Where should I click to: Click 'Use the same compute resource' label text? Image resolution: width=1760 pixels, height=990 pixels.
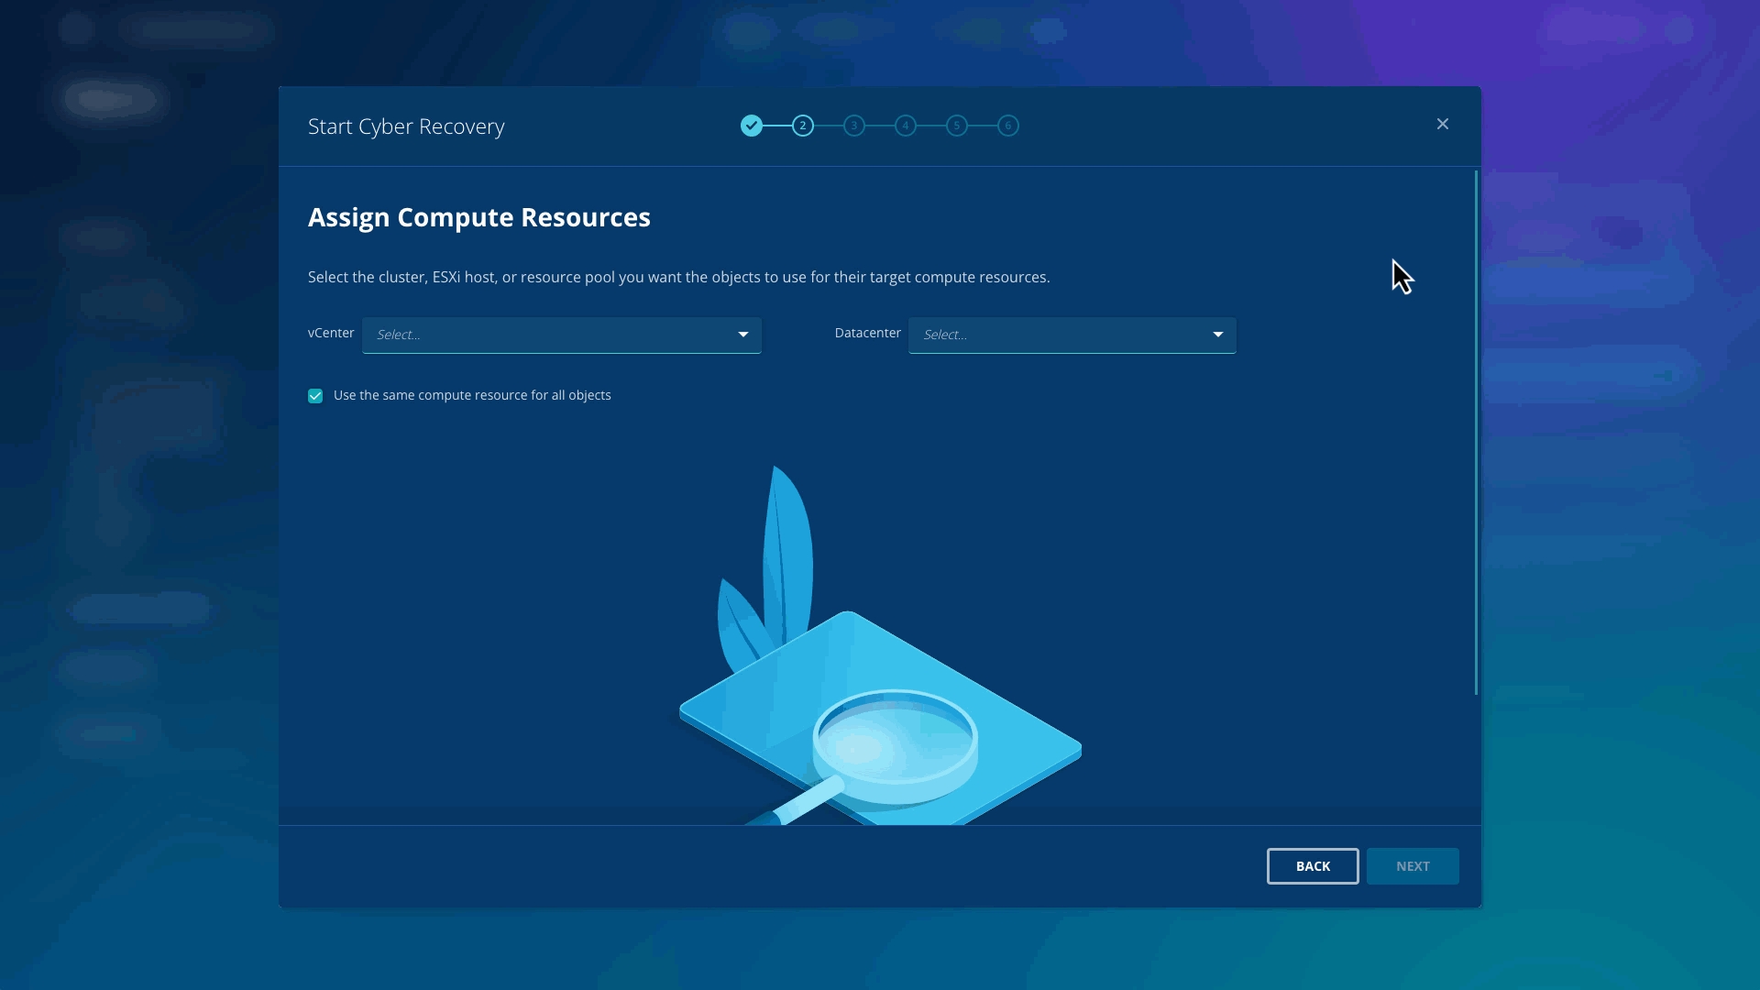(472, 395)
